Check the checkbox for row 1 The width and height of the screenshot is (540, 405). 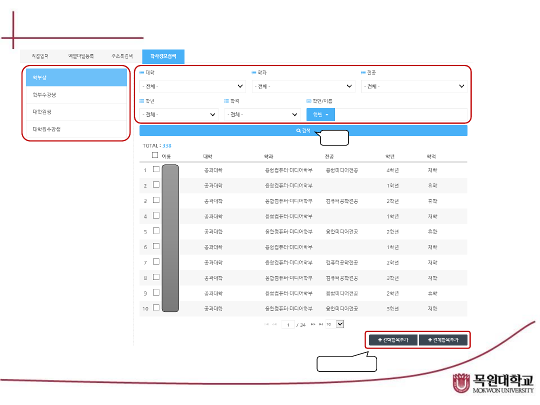tap(156, 169)
